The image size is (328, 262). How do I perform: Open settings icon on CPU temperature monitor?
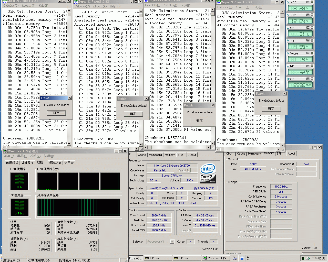click(x=308, y=28)
